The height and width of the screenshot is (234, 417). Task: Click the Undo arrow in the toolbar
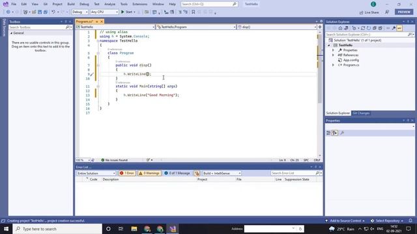(53, 12)
